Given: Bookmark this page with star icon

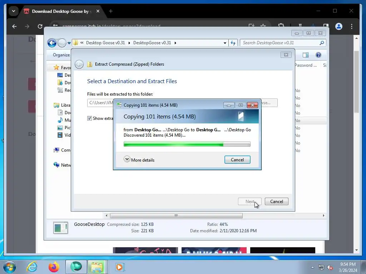Looking at the screenshot, I should 263,25.
